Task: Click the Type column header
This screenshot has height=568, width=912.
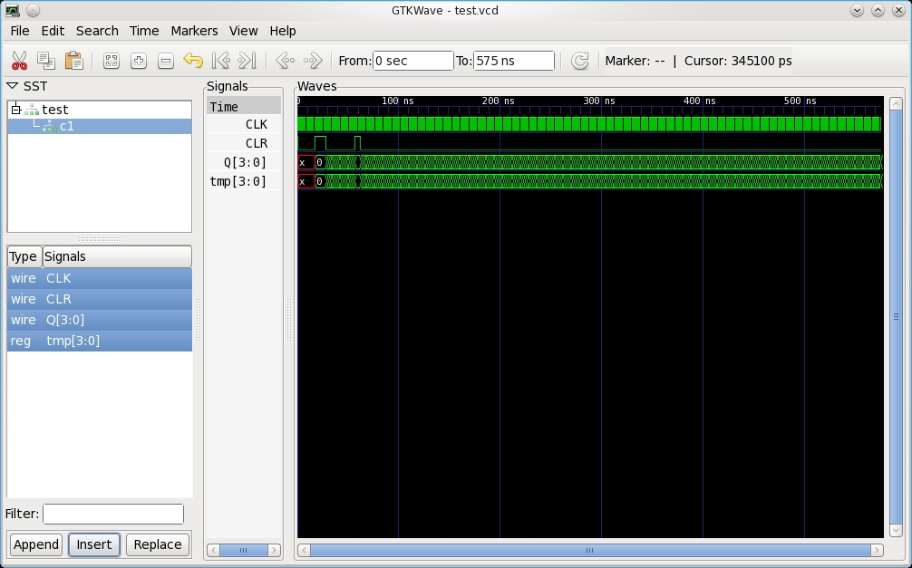Action: pos(24,256)
